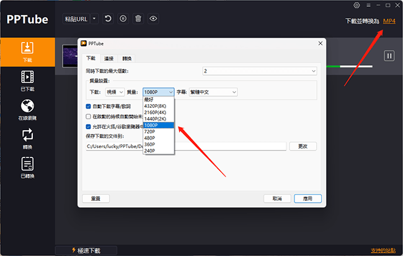403x256 pixels.
Task: Switch to the 轉換 tab in dialog
Action: (x=126, y=59)
